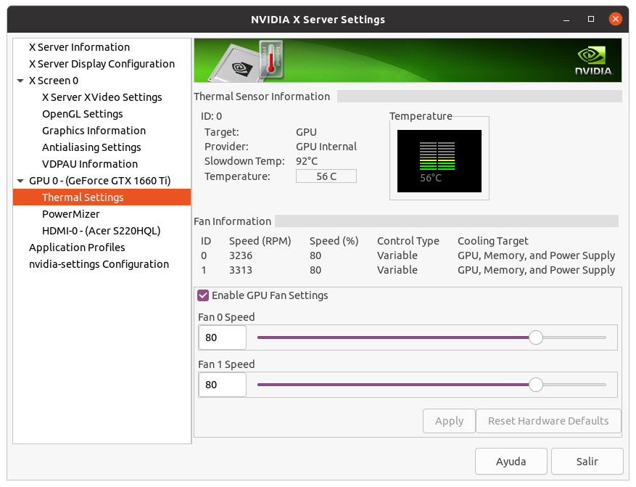Open X Server Display Configuration page
636x487 pixels.
(102, 64)
